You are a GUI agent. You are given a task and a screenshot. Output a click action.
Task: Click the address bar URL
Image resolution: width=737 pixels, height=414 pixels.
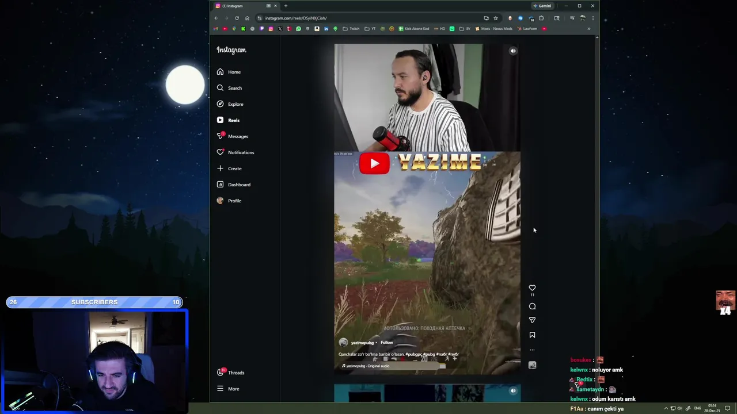tap(296, 18)
